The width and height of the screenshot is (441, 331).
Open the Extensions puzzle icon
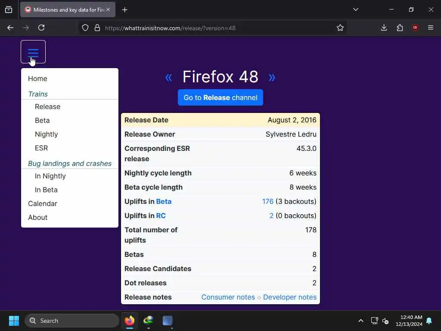[x=400, y=28]
